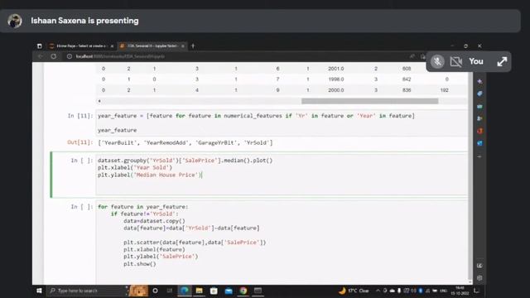Click plt.xlabel('Year Sold') line
The height and width of the screenshot is (298, 530).
coord(135,167)
